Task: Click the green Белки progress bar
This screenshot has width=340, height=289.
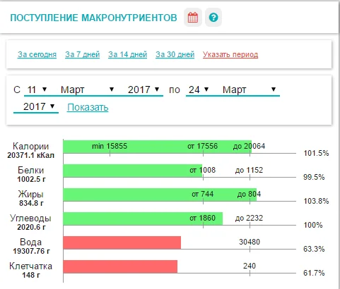Action: (x=133, y=171)
